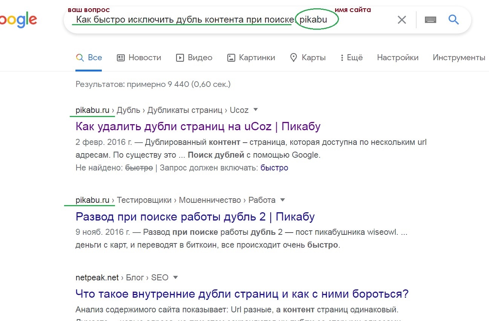This screenshot has width=489, height=321.
Task: Open result Как удалить дубли страниц на uCoz
Action: point(198,126)
